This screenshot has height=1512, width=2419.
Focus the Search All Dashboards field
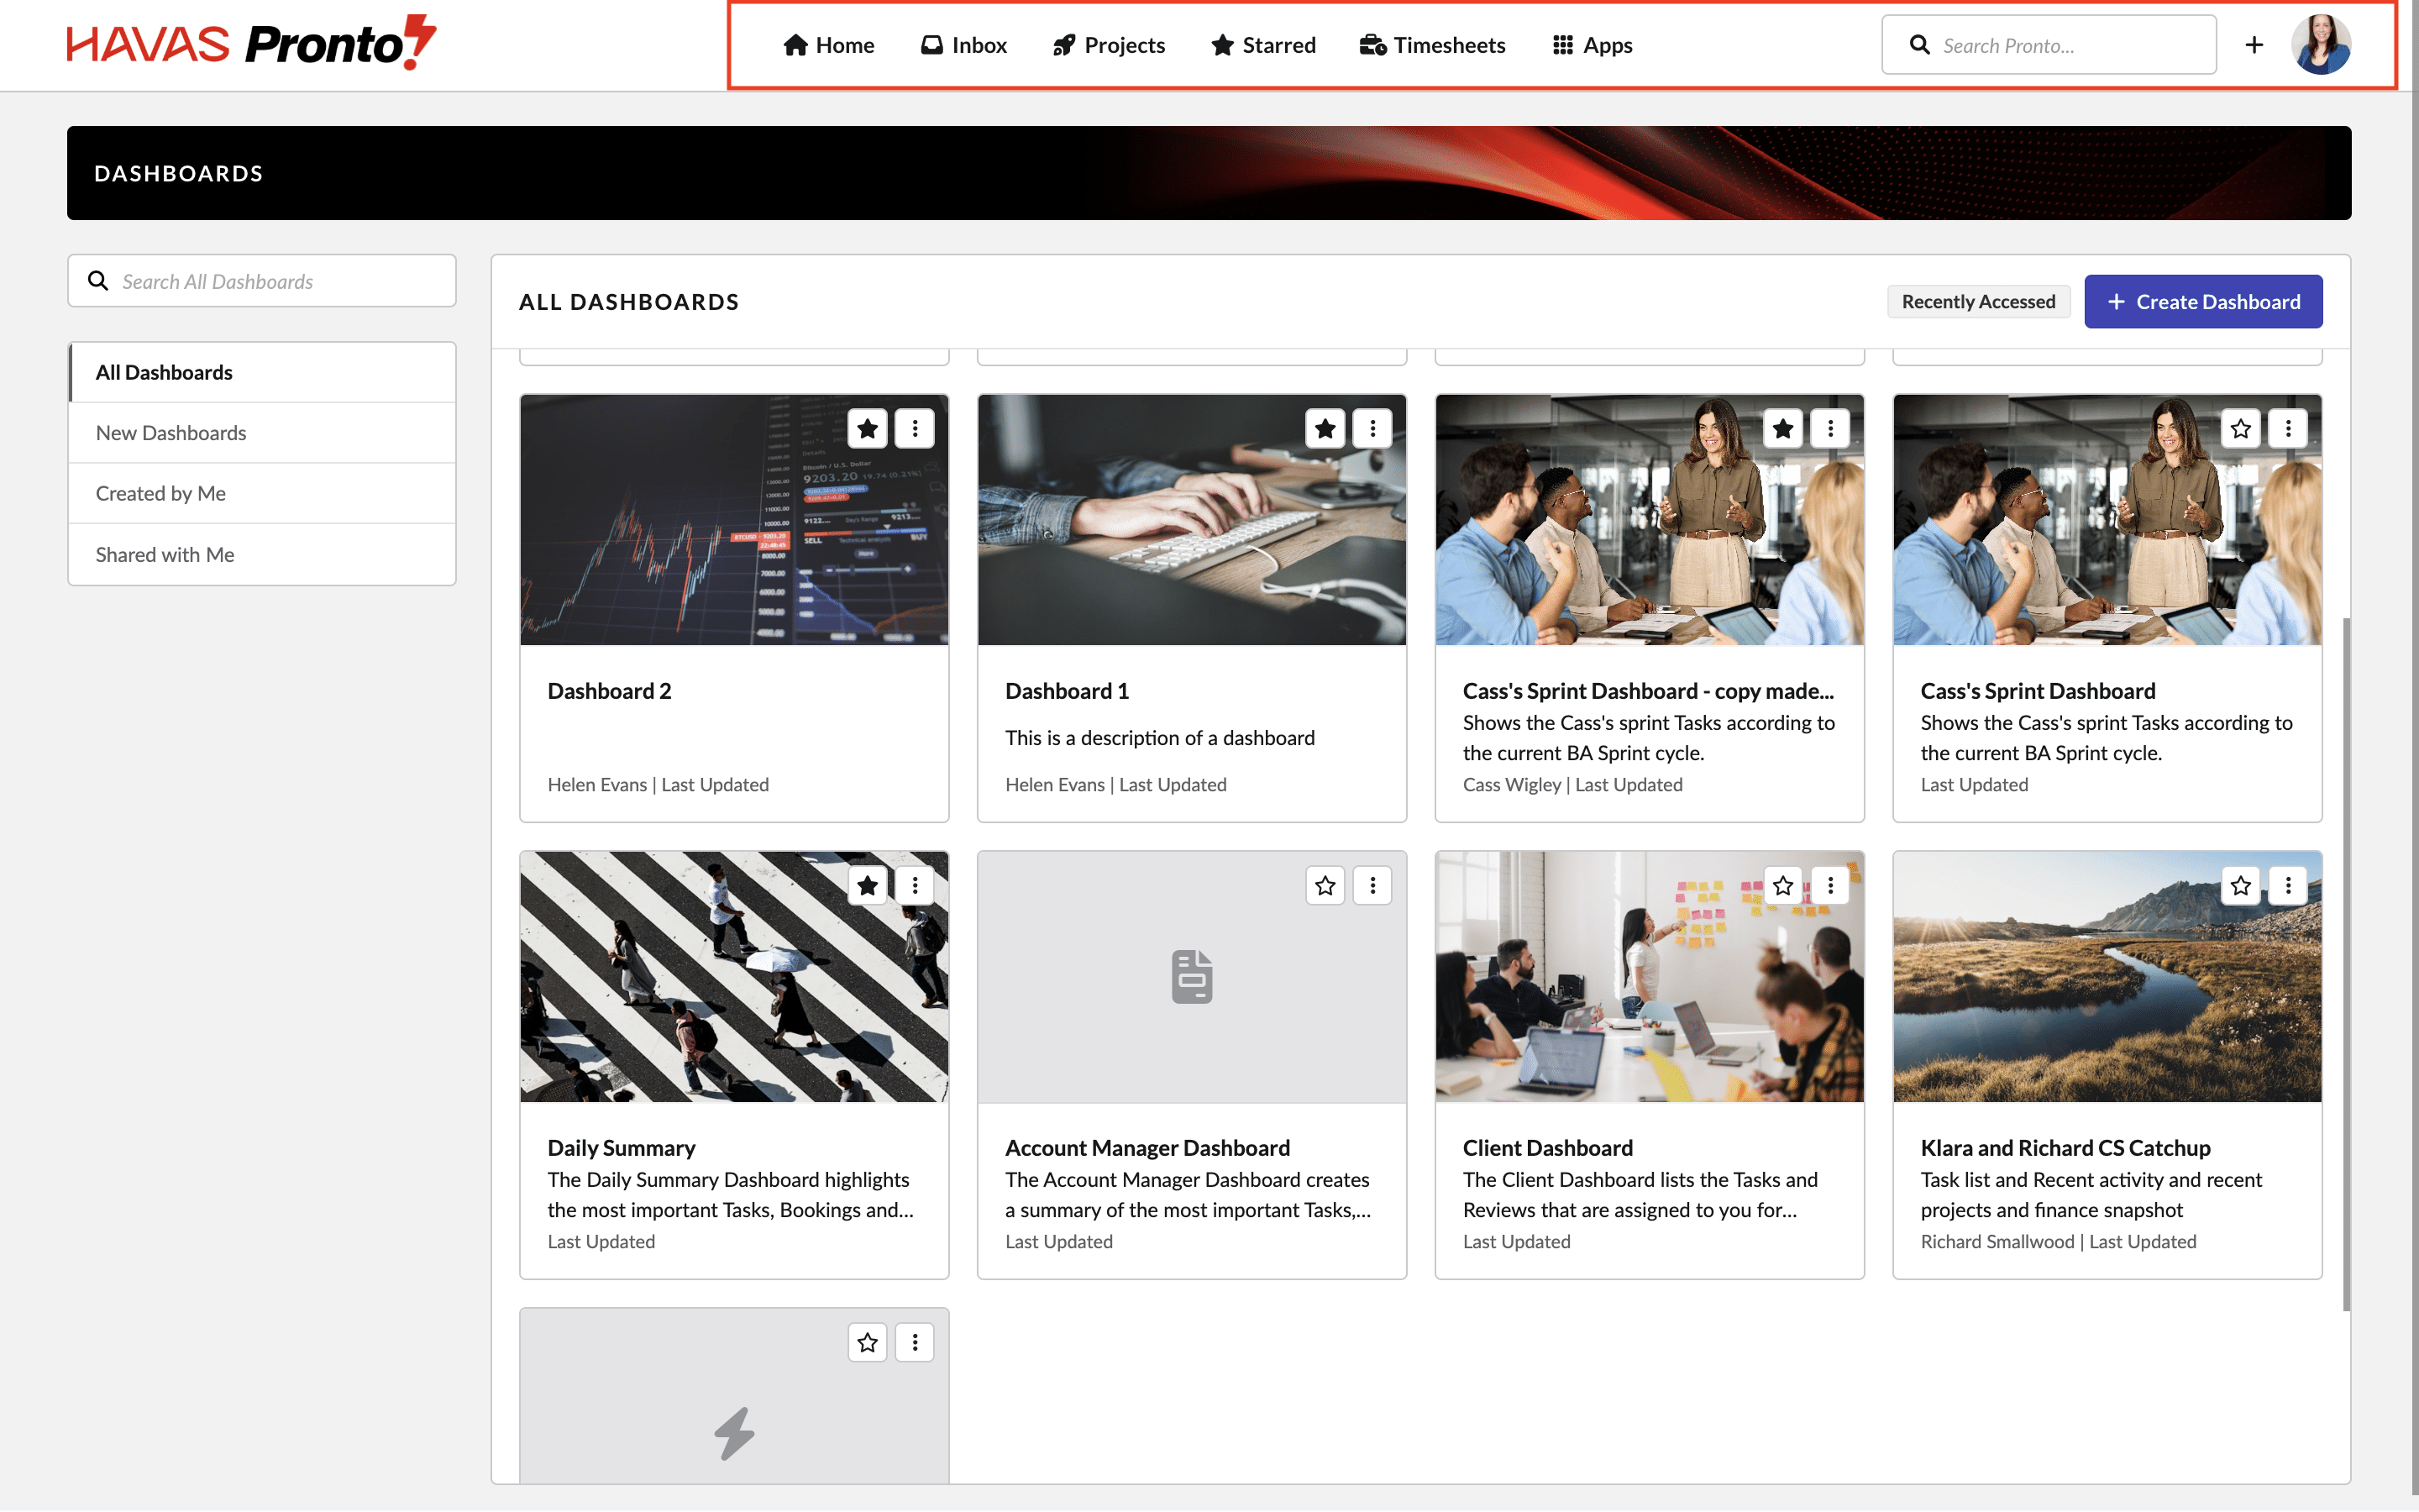pyautogui.click(x=280, y=282)
